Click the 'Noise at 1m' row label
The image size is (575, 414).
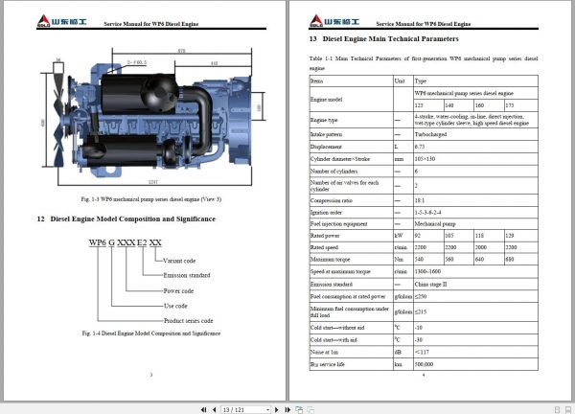(324, 352)
